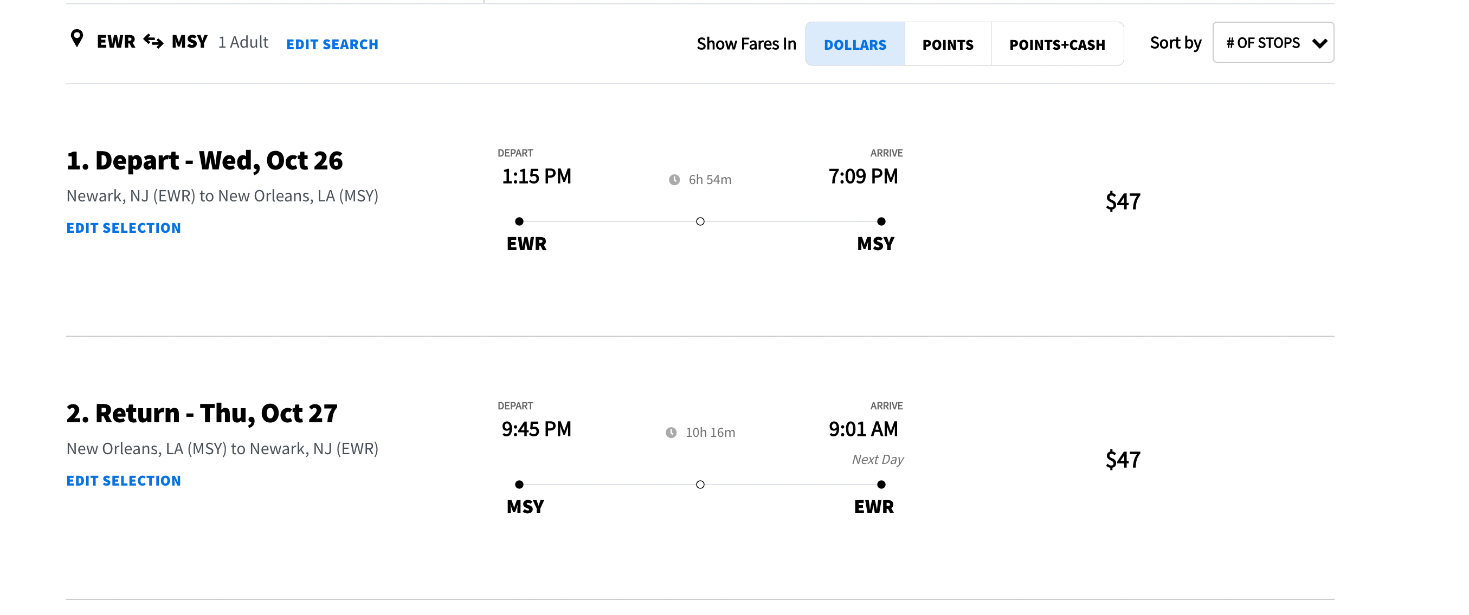
Task: Click the clock icon beside 6h 54m
Action: tap(674, 180)
